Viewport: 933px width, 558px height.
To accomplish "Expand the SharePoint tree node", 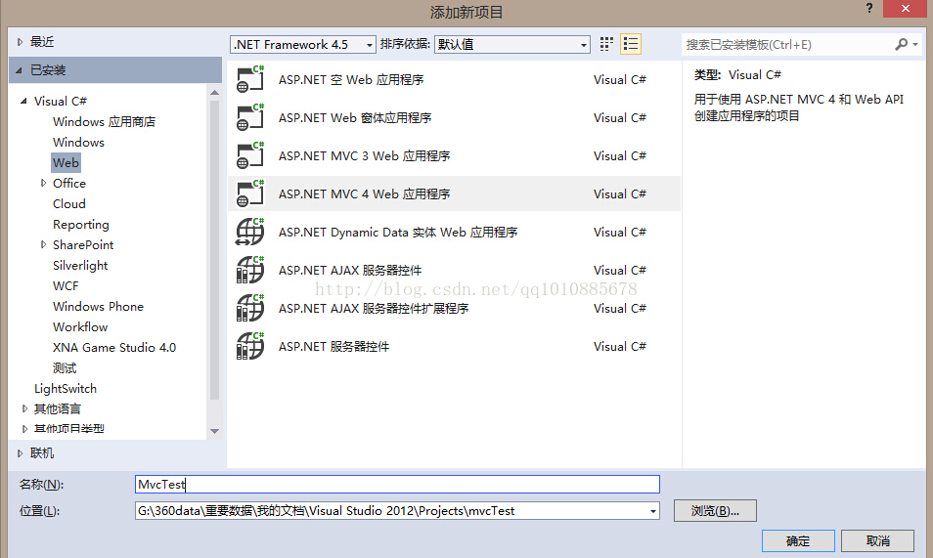I will [43, 244].
